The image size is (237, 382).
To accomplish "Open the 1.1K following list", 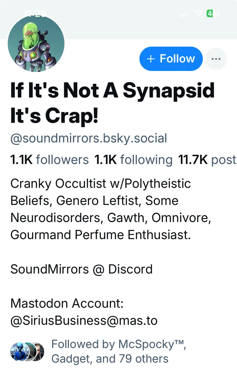I will (x=133, y=160).
